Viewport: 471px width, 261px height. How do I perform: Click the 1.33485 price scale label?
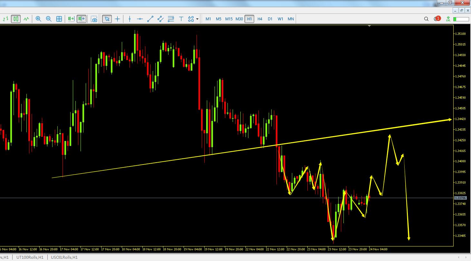pyautogui.click(x=460, y=236)
